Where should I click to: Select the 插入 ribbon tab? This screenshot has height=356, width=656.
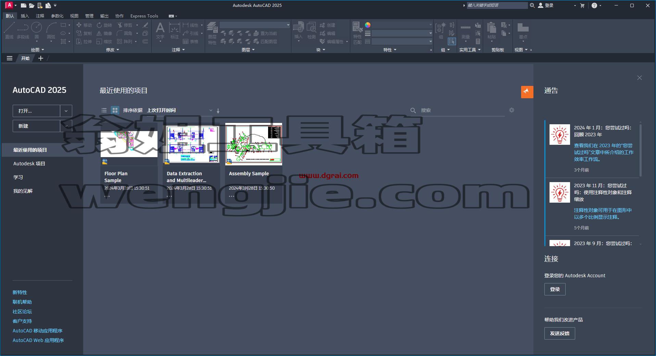[25, 16]
